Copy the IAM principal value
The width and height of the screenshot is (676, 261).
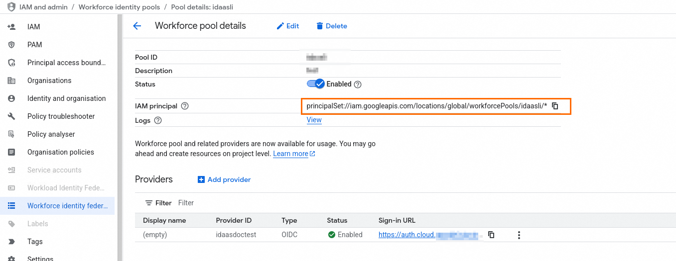555,106
